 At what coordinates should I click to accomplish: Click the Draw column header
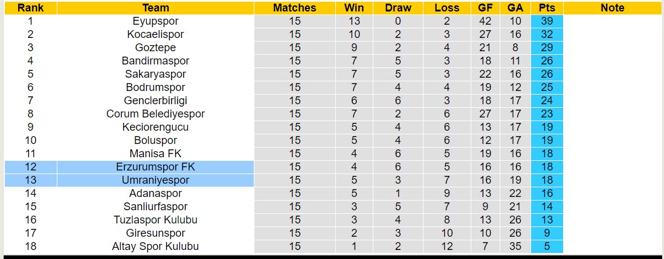pos(398,8)
